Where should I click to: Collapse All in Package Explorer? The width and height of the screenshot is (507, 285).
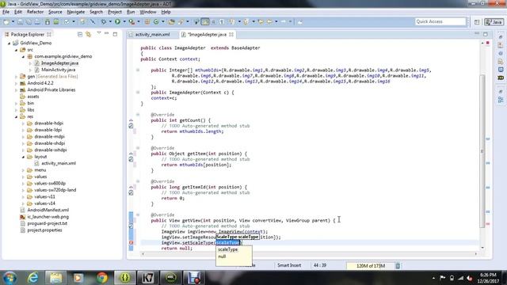80,34
